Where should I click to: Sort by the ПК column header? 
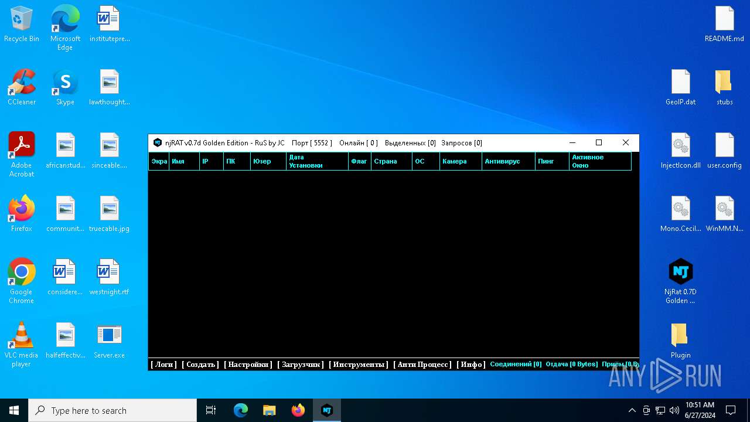point(237,161)
